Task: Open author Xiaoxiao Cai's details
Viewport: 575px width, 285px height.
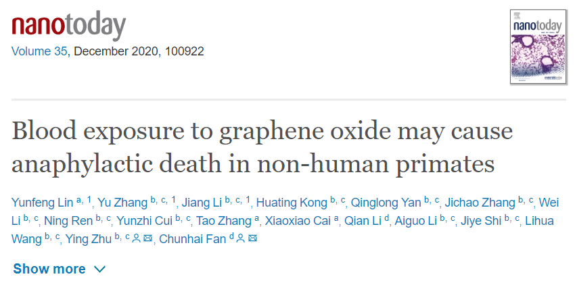Action: point(298,221)
